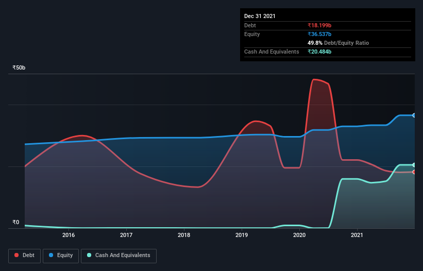The height and width of the screenshot is (271, 423).
Task: Toggle the Debt legend button
Action: (25, 256)
